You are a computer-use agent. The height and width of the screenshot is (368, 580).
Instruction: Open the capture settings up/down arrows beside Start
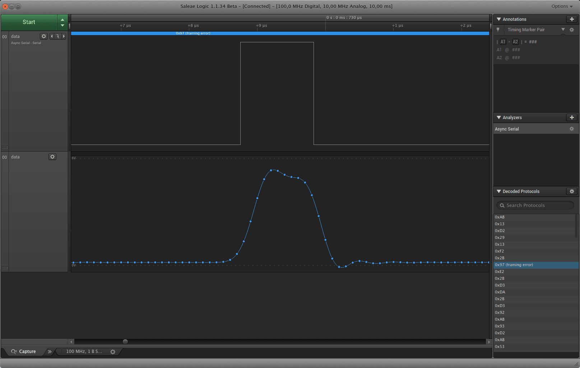[62, 22]
